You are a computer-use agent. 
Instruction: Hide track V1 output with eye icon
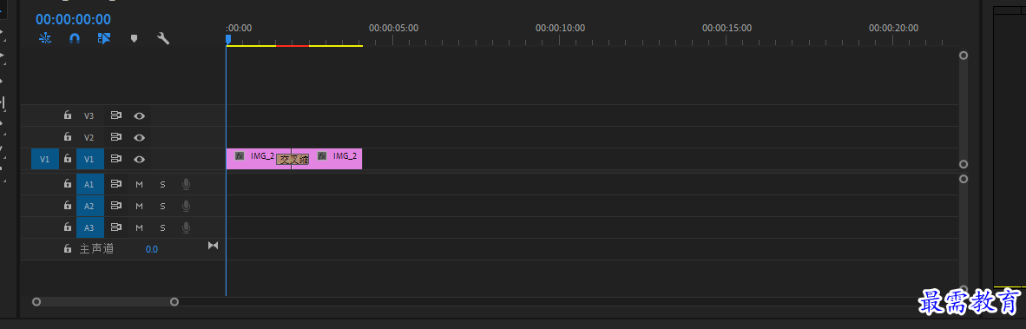(140, 159)
